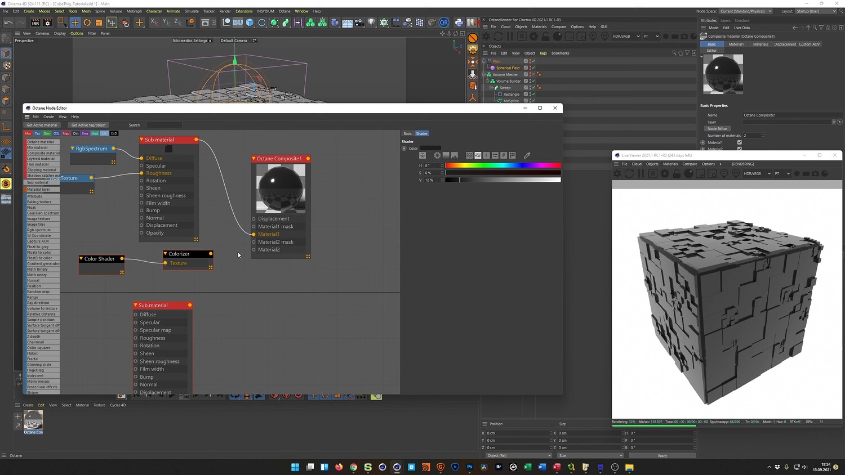
Task: Click the camera object icon in toolbar
Action: click(x=359, y=23)
